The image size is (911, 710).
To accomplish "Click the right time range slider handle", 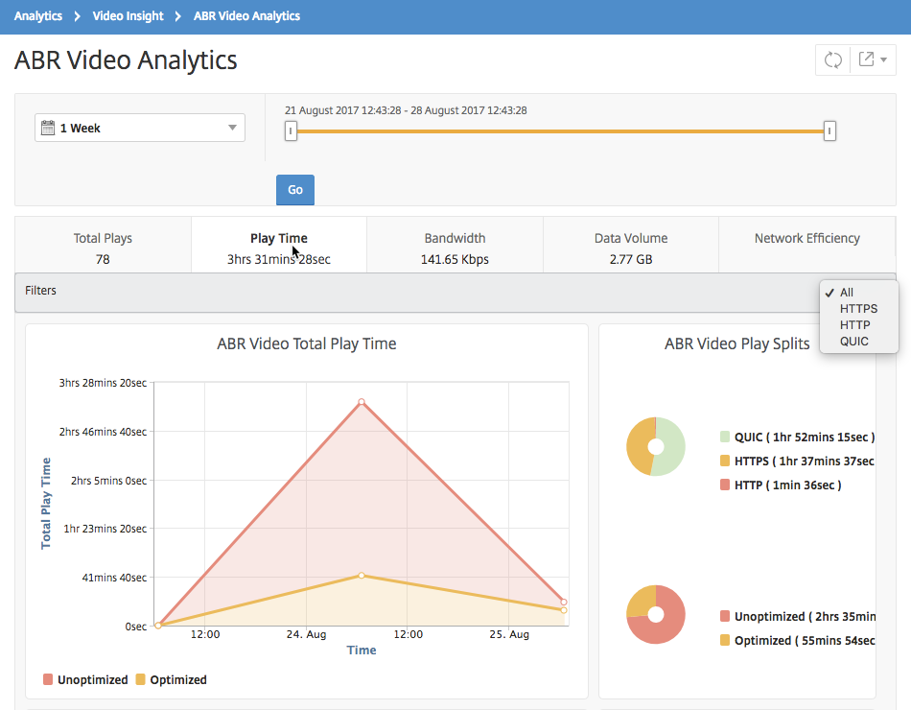I will (829, 130).
